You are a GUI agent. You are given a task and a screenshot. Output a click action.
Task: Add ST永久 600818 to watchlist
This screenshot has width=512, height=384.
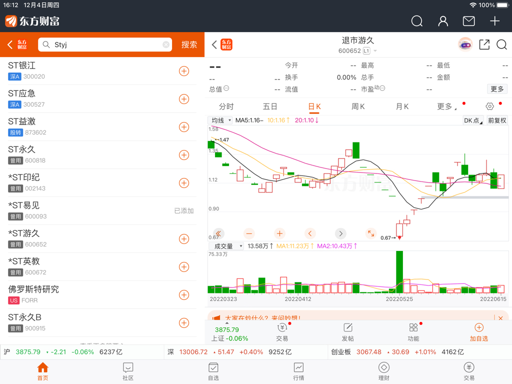184,155
